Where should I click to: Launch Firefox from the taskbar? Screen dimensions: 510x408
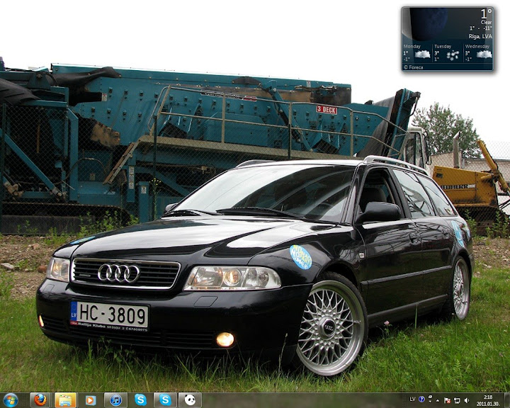point(40,400)
